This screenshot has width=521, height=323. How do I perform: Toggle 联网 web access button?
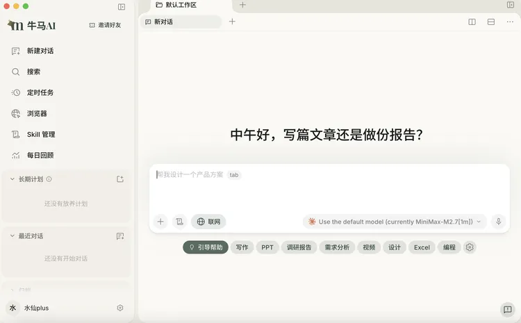tap(208, 222)
